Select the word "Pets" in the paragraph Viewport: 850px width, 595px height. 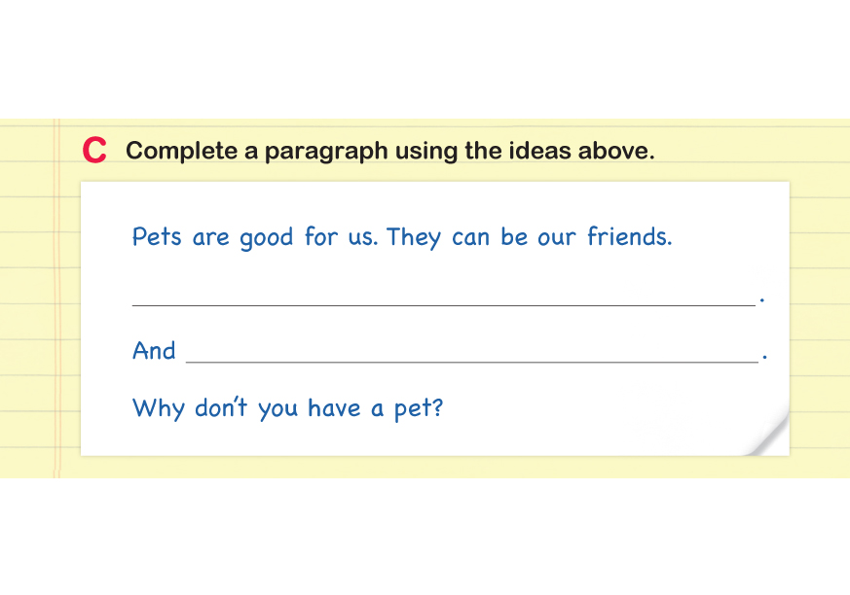point(157,237)
